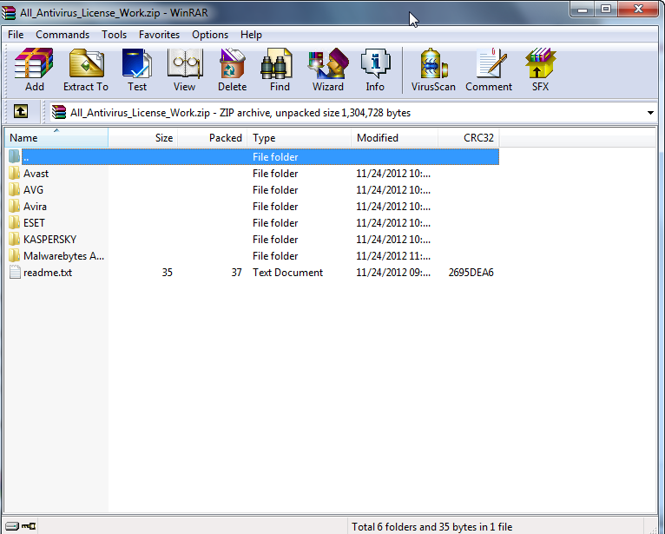Click CRC32 value 2695DEA6
665x534 pixels.
tap(471, 273)
